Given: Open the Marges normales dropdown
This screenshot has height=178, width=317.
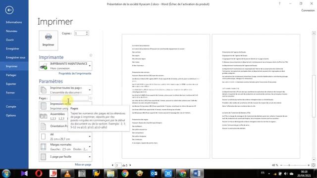Looking at the screenshot, I should 65,147.
